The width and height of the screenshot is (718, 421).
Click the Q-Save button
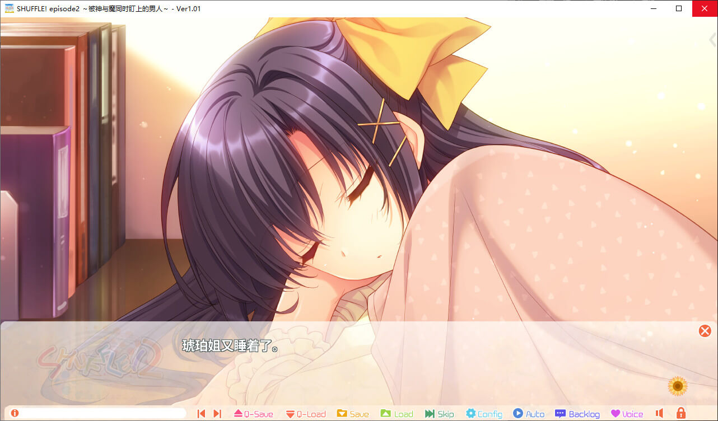tap(253, 414)
